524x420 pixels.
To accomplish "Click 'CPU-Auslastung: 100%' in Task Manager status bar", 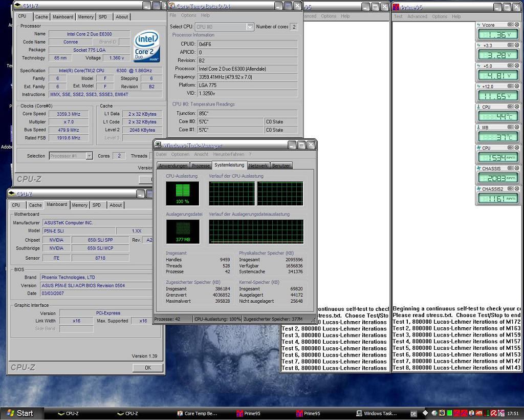I will (217, 319).
